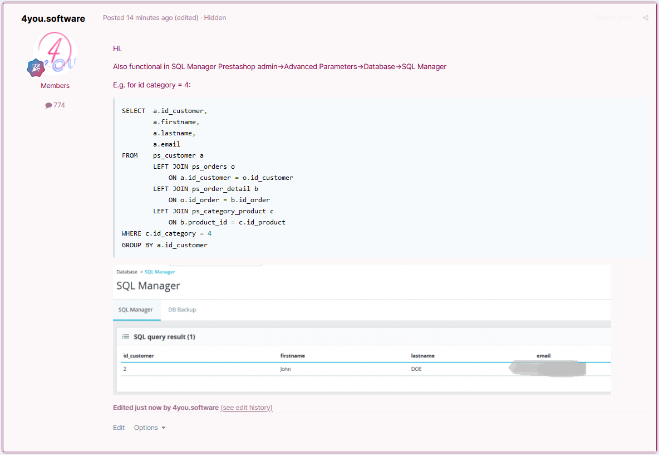Click the LEFT JOIN ps_order_detail b line

(206, 189)
